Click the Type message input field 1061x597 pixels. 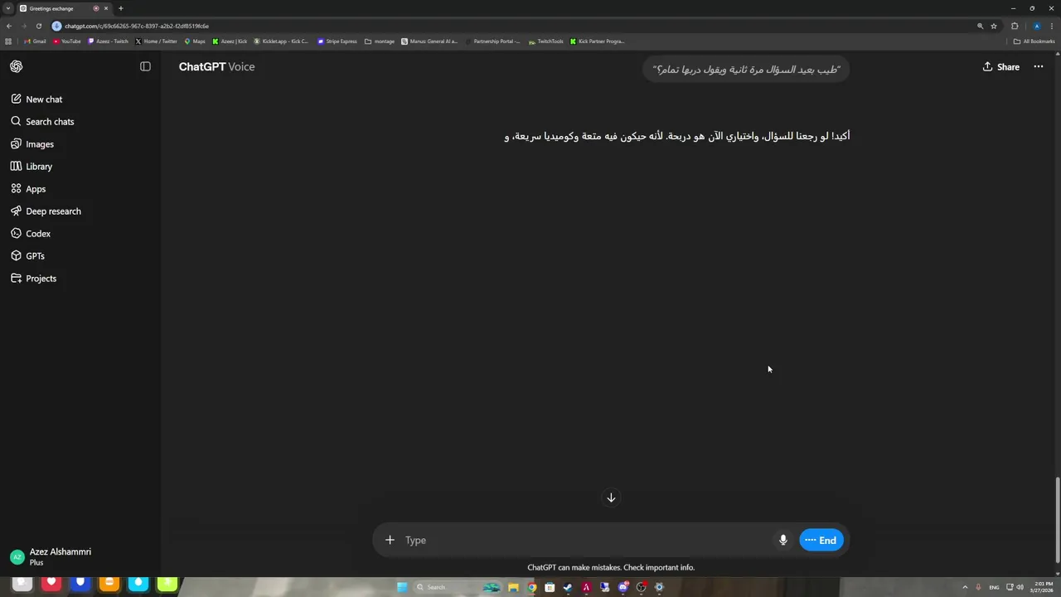point(585,540)
